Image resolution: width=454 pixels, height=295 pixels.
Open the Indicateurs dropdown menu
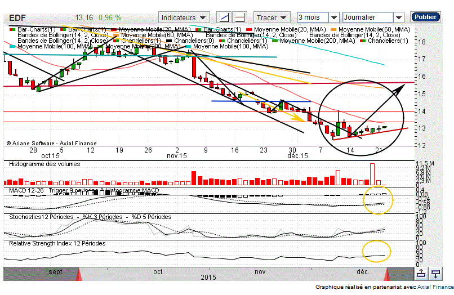click(184, 17)
